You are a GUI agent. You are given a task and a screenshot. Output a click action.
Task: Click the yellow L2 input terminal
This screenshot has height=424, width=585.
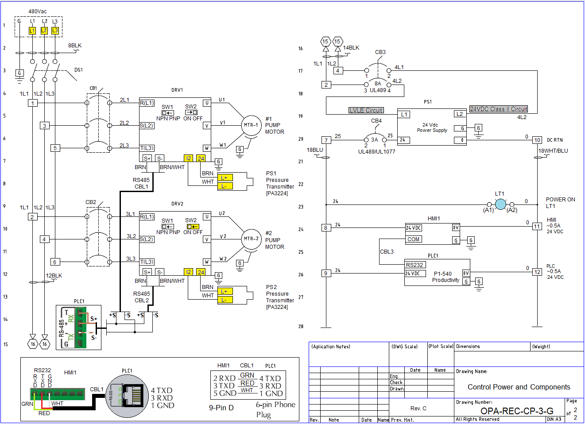point(44,31)
